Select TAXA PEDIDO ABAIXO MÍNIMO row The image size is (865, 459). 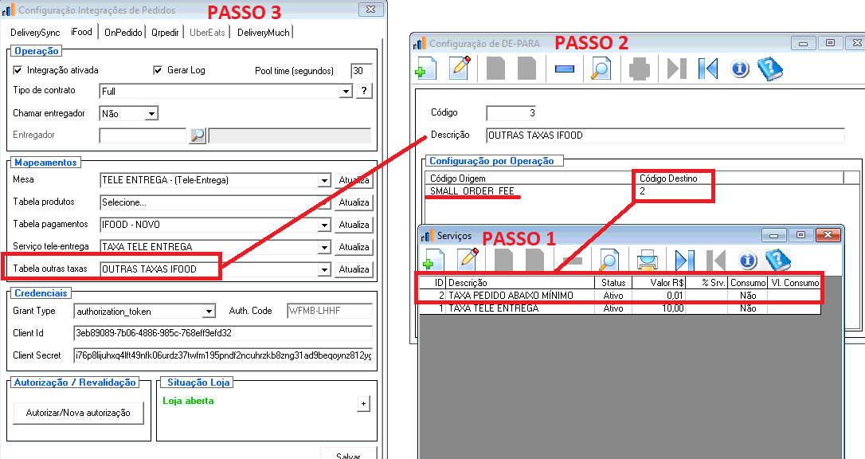click(x=620, y=296)
